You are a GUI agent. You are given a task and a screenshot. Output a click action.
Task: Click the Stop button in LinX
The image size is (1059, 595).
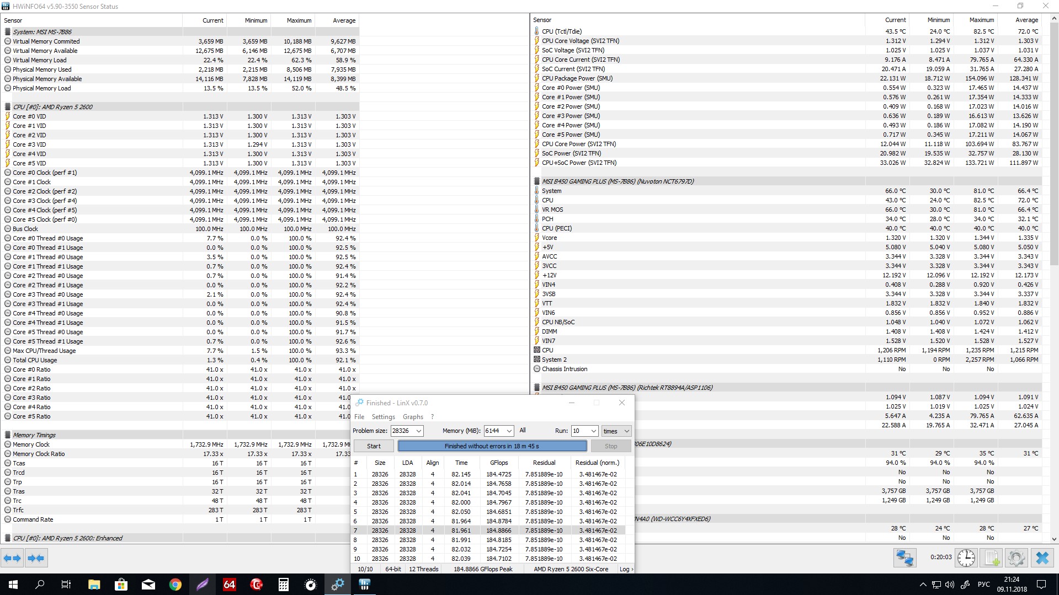(611, 446)
